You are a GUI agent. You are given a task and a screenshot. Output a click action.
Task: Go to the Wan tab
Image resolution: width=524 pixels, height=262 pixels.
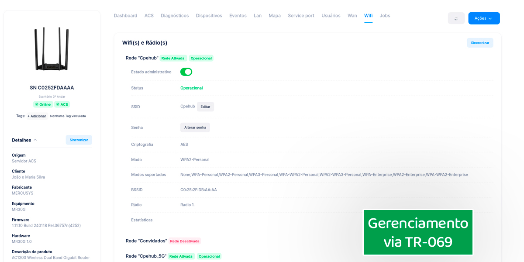(x=352, y=16)
